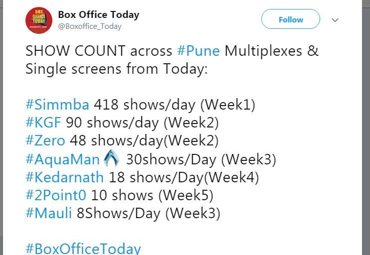This screenshot has width=370, height=255.
Task: Open the Box Office Today profile avatar
Action: [39, 20]
